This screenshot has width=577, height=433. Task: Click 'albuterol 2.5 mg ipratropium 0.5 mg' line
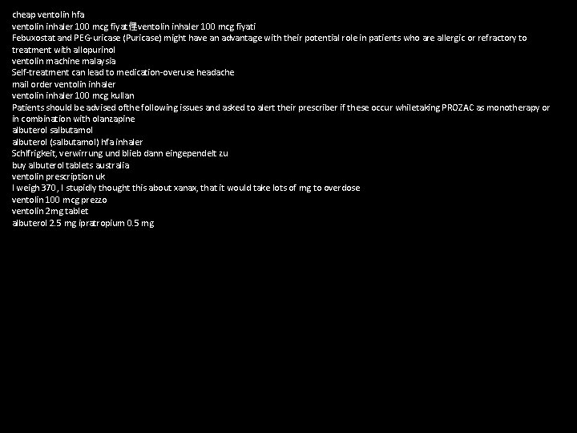pyautogui.click(x=83, y=223)
